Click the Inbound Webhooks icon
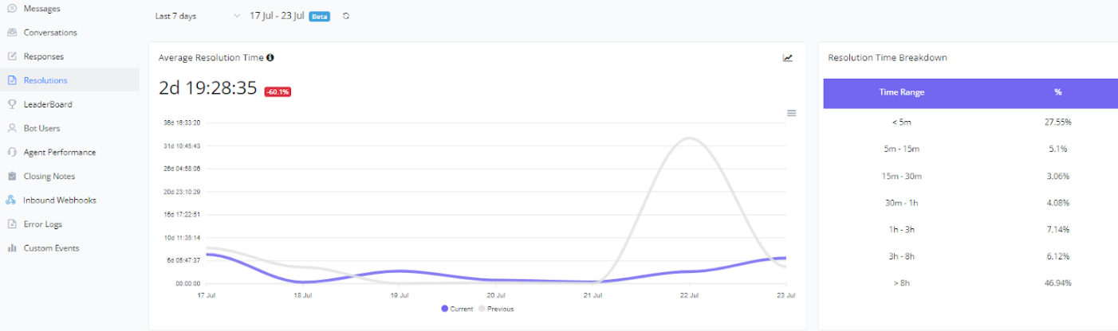The height and width of the screenshot is (331, 1118). (x=12, y=200)
